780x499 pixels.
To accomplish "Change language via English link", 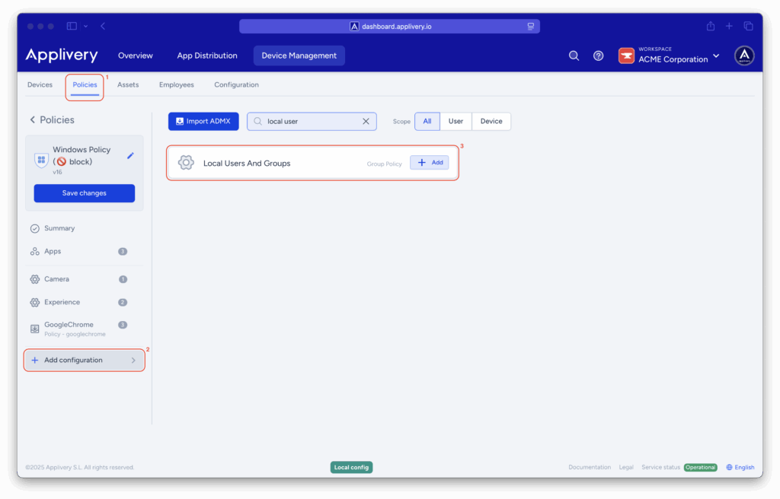I will [744, 467].
